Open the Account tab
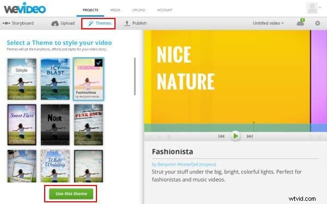 coord(165,10)
